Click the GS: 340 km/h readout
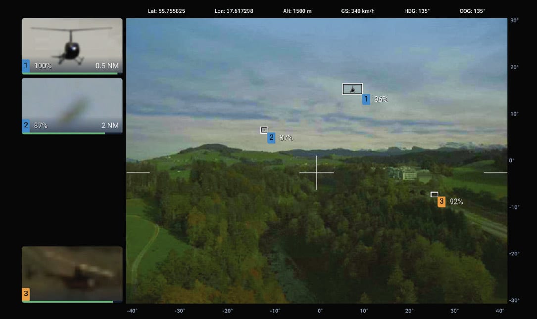Viewport: 537px width, 319px height. pyautogui.click(x=358, y=11)
